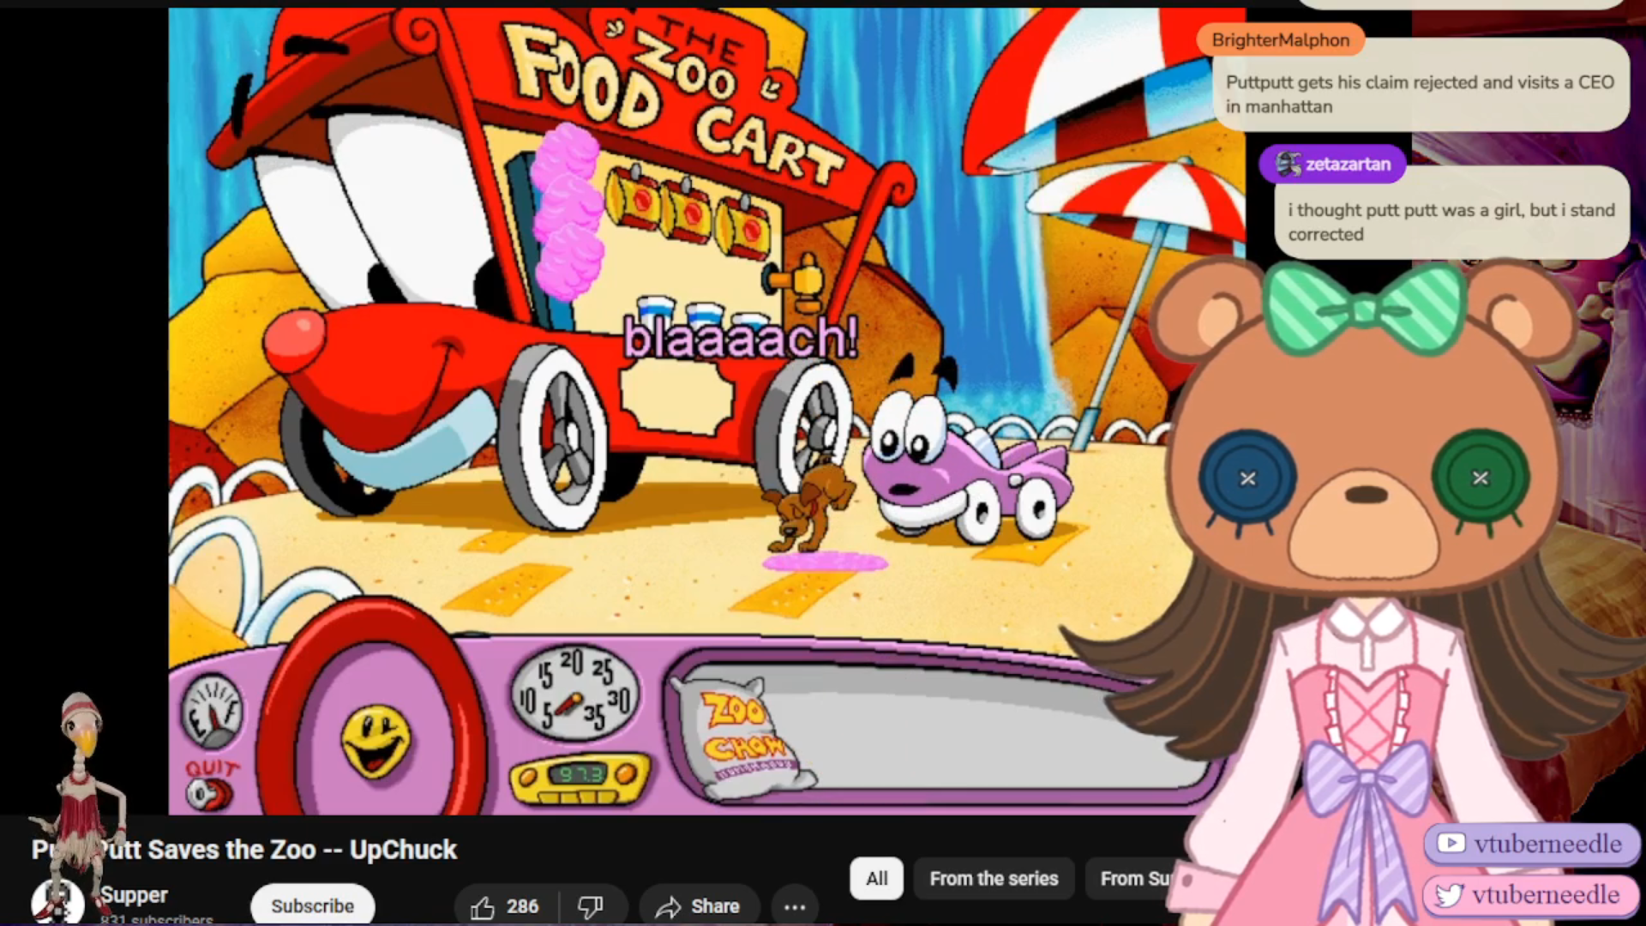This screenshot has width=1646, height=926.
Task: Click the Quit key ignition icon
Action: pyautogui.click(x=208, y=795)
